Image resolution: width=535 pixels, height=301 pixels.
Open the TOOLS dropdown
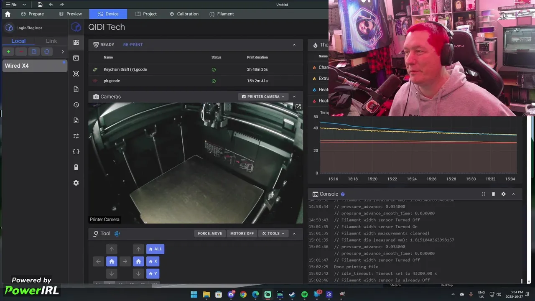pyautogui.click(x=273, y=233)
